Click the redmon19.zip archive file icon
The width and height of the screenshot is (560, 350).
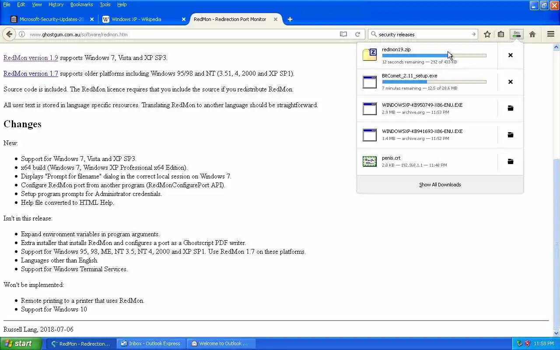tap(370, 55)
